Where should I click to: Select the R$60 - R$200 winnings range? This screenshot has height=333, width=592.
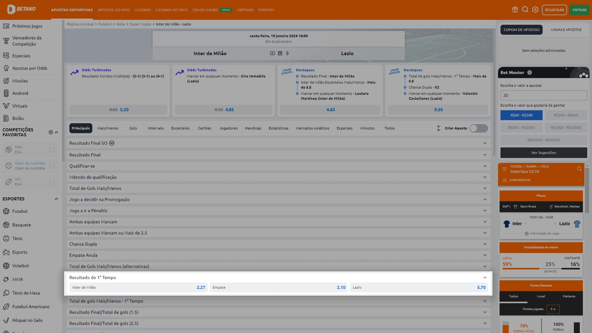click(x=521, y=115)
